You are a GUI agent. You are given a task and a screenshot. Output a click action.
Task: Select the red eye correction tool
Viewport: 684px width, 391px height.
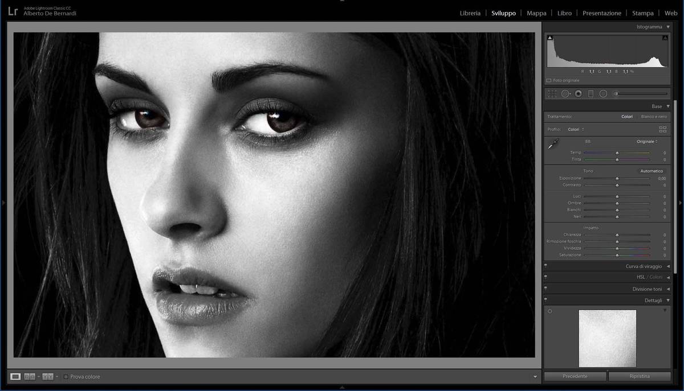pos(578,94)
